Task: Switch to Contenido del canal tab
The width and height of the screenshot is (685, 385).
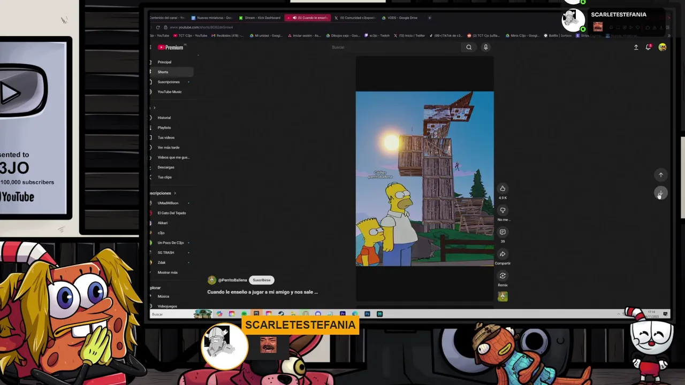Action: click(167, 18)
